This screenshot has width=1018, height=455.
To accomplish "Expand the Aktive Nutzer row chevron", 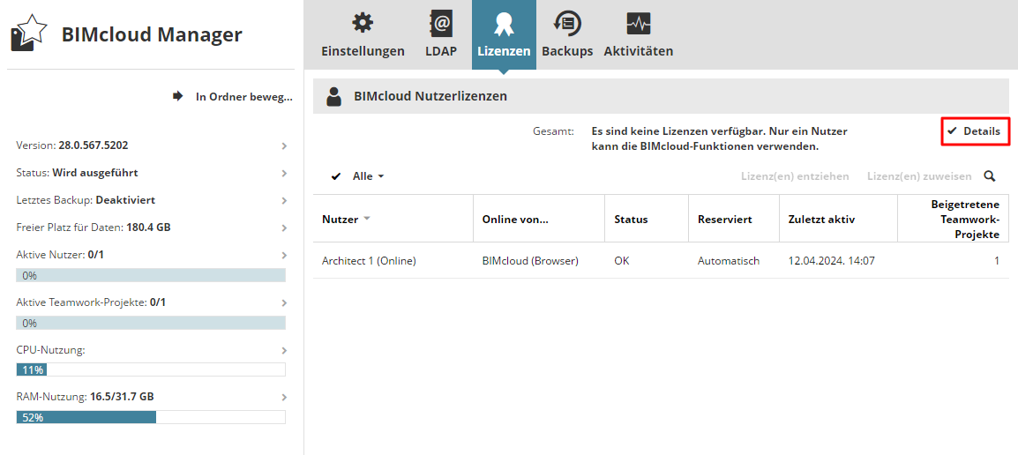I will [x=284, y=255].
